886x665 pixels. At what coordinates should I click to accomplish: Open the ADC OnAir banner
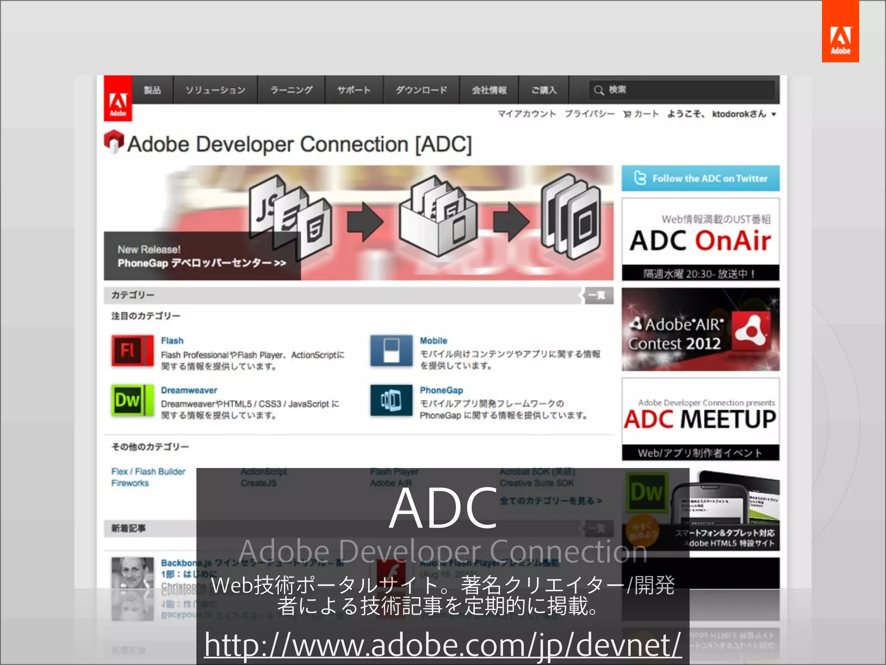[x=700, y=239]
